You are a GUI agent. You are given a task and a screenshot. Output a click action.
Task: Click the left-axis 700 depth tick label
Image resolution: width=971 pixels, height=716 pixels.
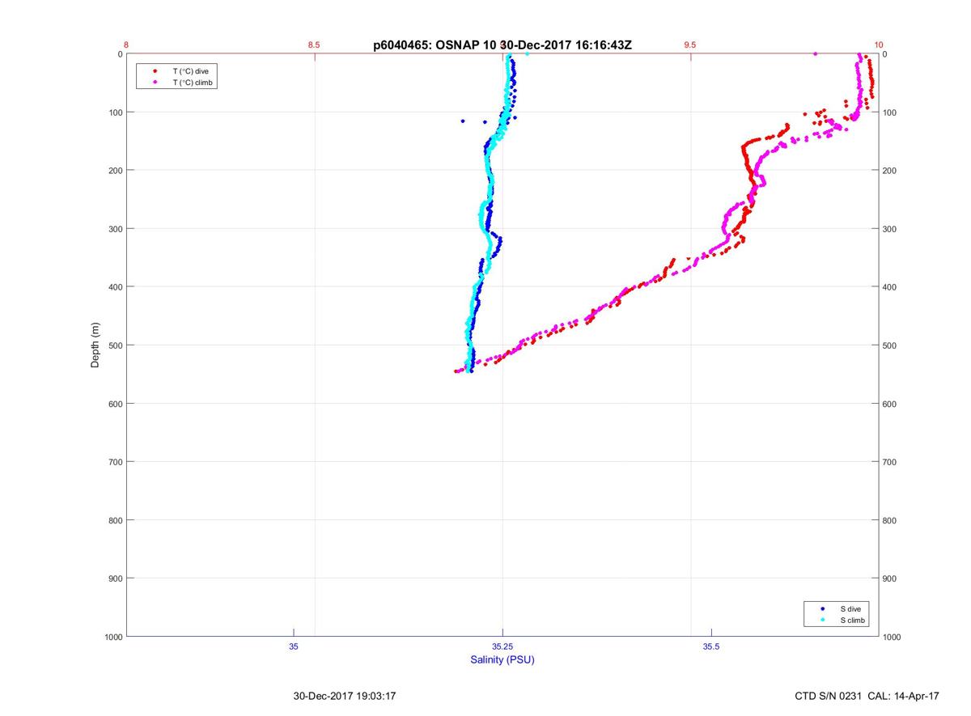point(115,462)
